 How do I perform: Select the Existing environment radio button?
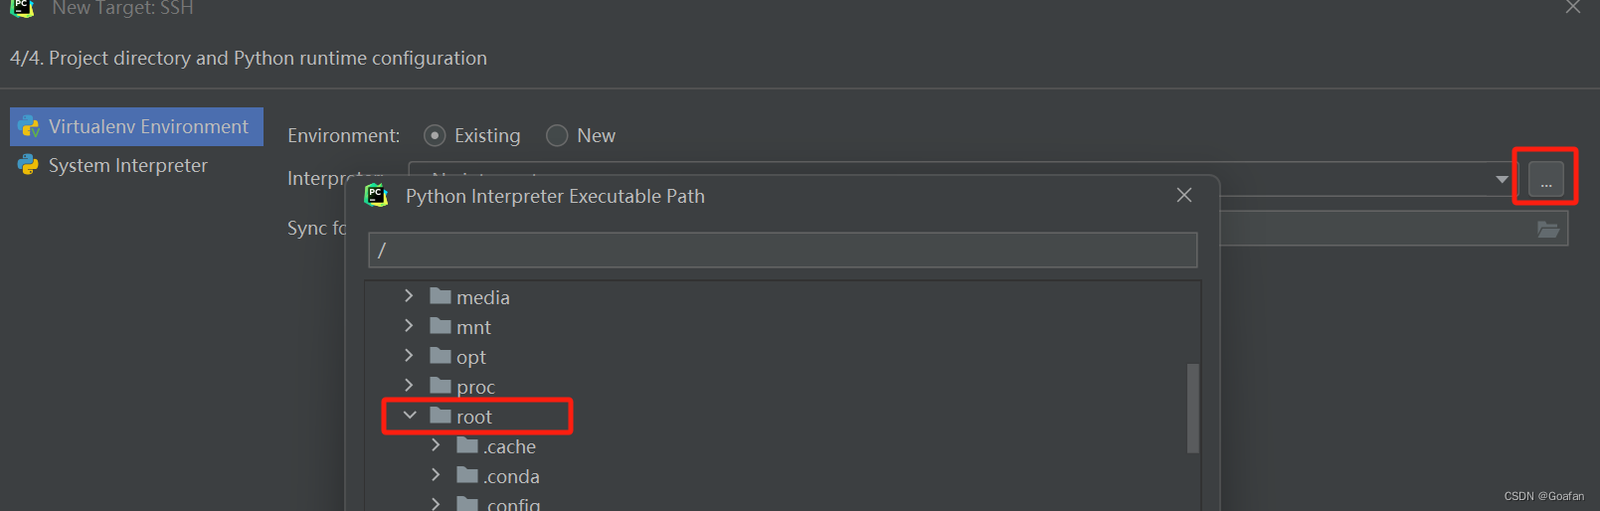pyautogui.click(x=435, y=135)
